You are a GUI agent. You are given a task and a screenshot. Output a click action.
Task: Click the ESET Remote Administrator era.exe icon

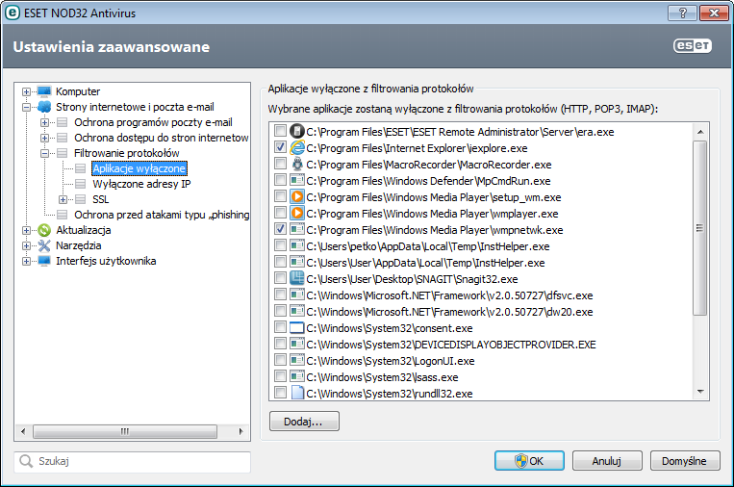tap(297, 131)
